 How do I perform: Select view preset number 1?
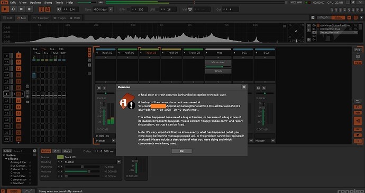[x=332, y=10]
